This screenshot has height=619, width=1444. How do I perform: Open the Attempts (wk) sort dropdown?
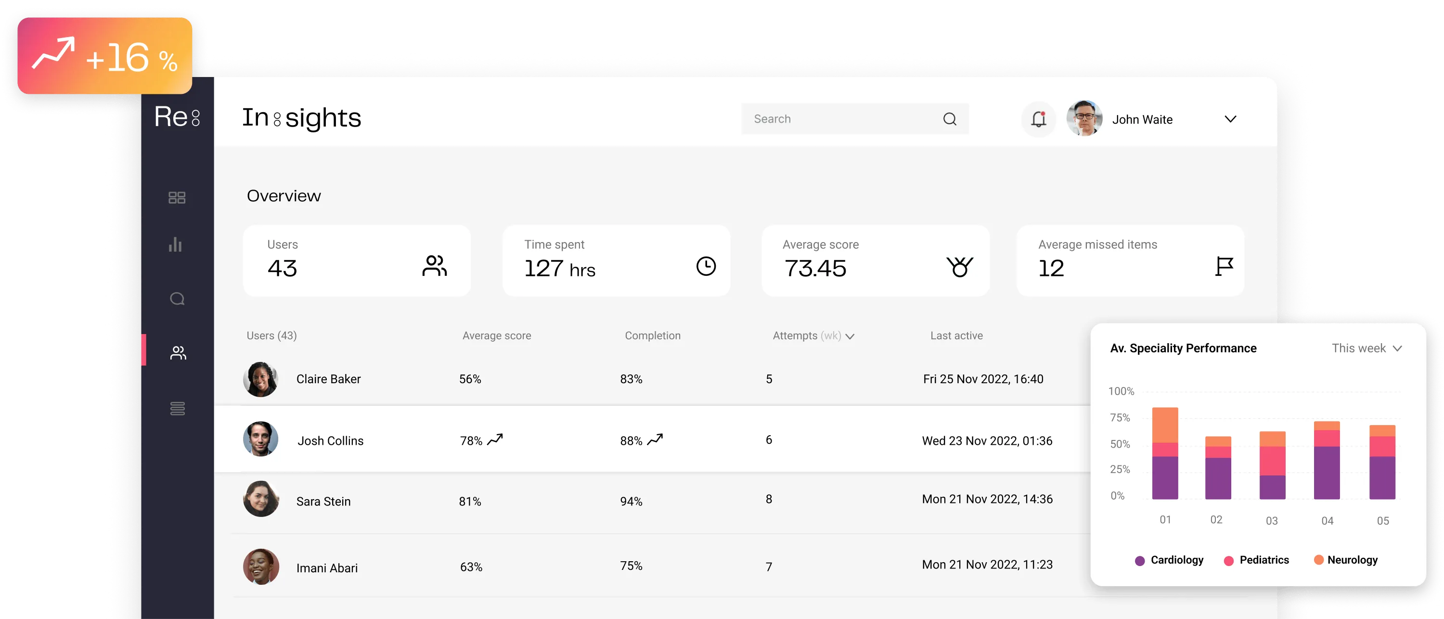850,336
